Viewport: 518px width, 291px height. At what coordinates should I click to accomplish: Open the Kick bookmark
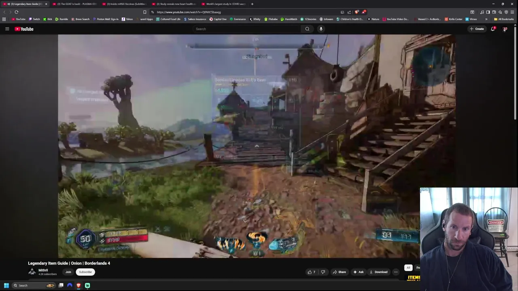tap(47, 19)
